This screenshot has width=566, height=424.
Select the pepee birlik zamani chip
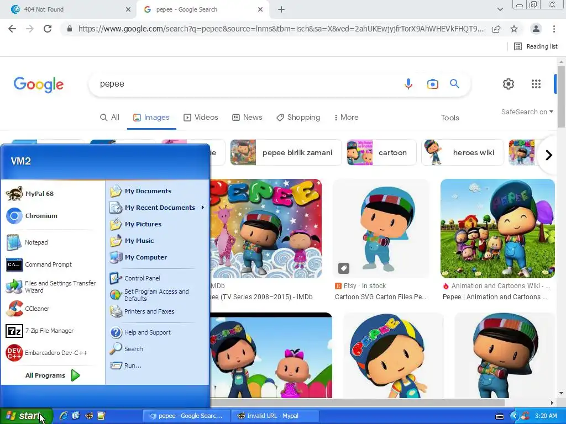click(x=286, y=152)
